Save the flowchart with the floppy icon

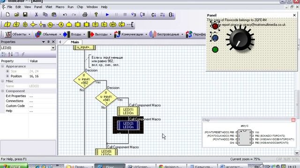tap(25, 14)
